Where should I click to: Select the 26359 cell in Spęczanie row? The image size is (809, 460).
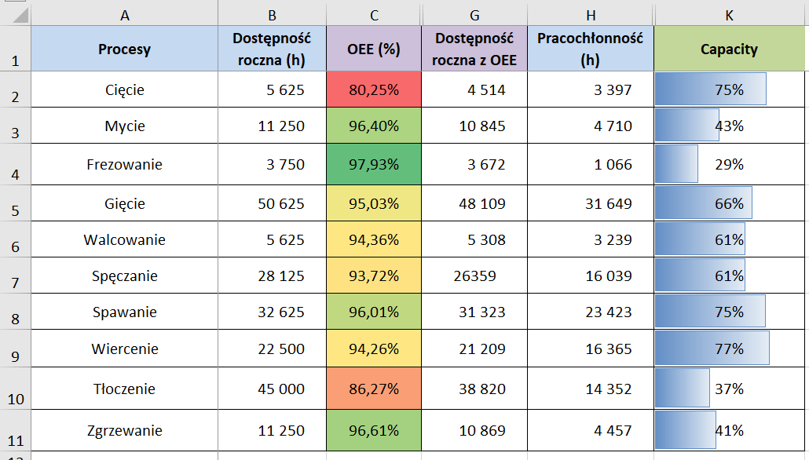point(474,276)
